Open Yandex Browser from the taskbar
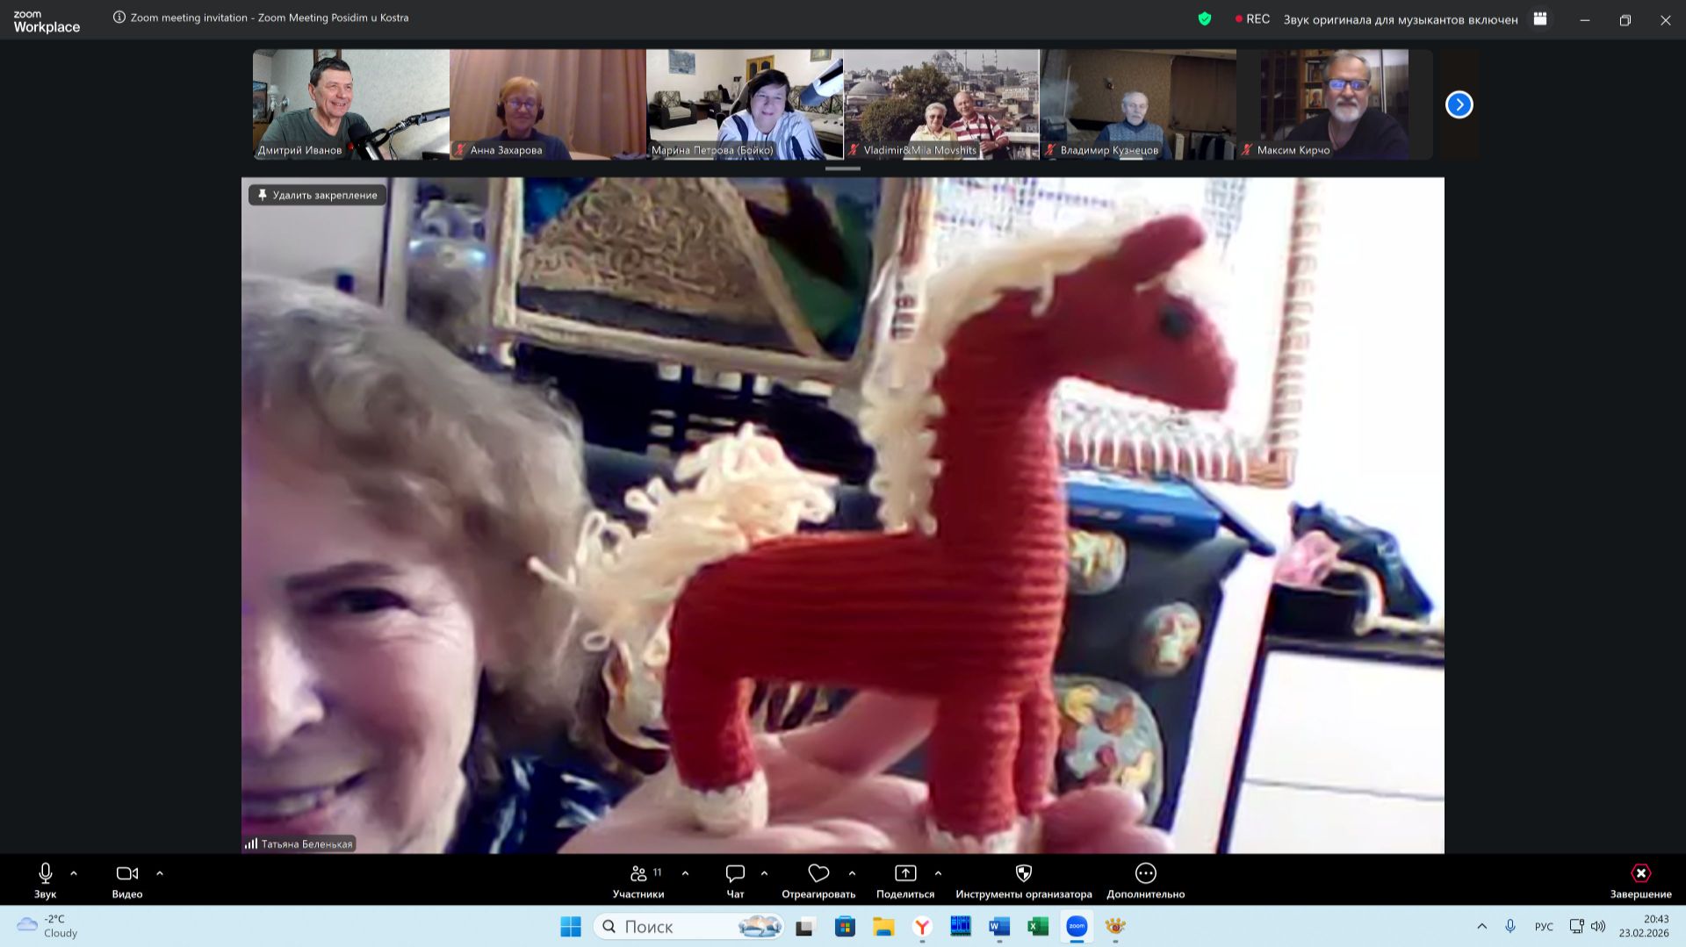 [x=922, y=927]
